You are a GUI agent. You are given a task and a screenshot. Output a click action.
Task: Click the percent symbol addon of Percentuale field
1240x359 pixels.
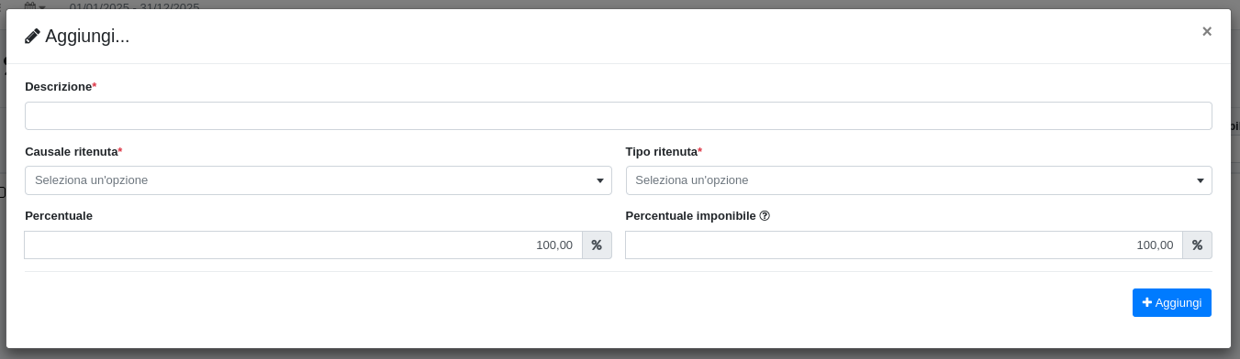pos(597,245)
